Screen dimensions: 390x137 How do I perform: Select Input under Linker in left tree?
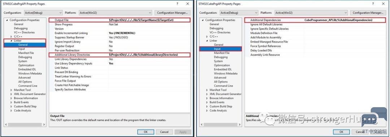pyautogui.click(x=22, y=49)
